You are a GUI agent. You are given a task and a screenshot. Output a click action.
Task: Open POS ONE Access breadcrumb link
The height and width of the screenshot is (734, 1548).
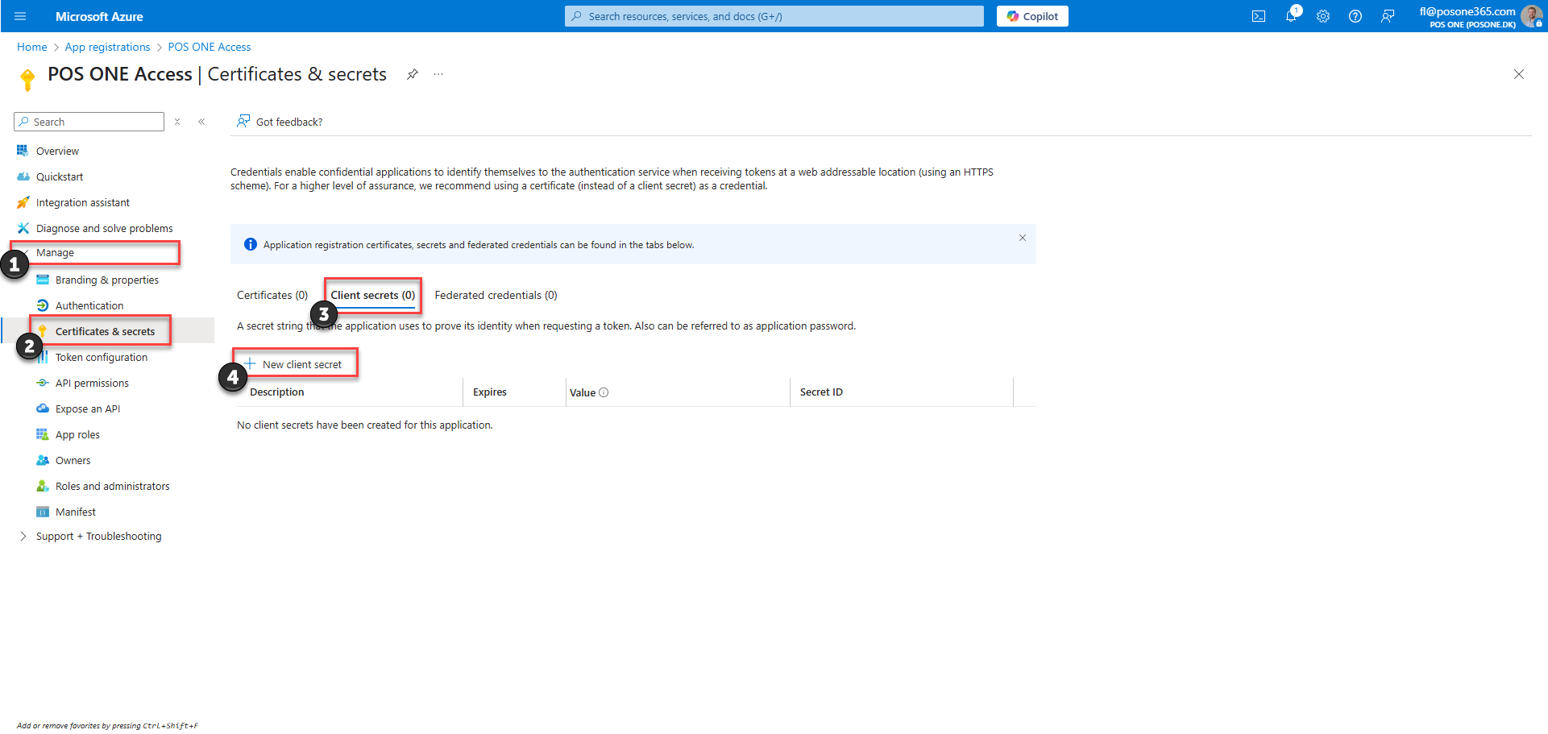click(210, 47)
